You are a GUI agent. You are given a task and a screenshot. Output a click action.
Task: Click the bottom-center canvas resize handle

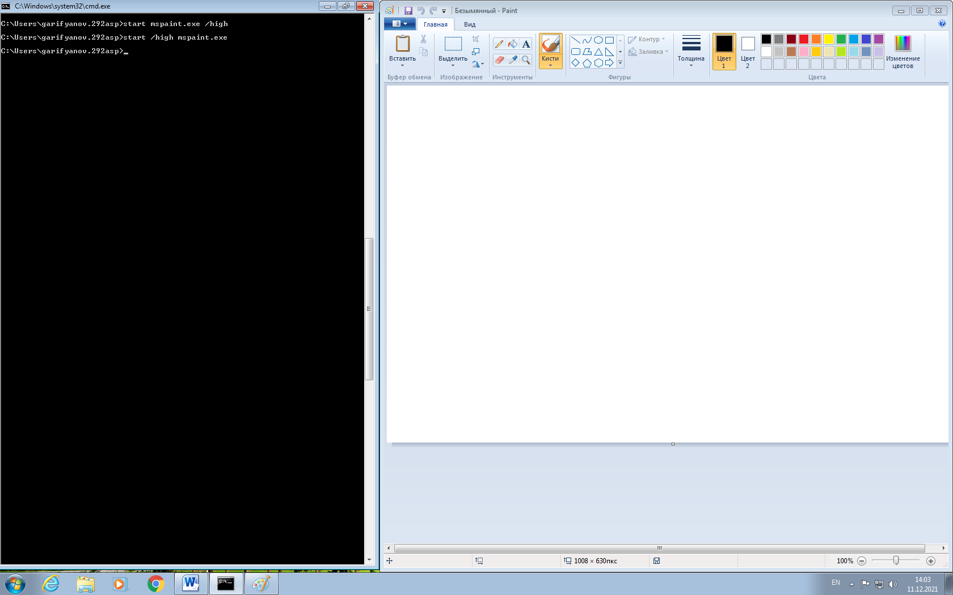[673, 444]
